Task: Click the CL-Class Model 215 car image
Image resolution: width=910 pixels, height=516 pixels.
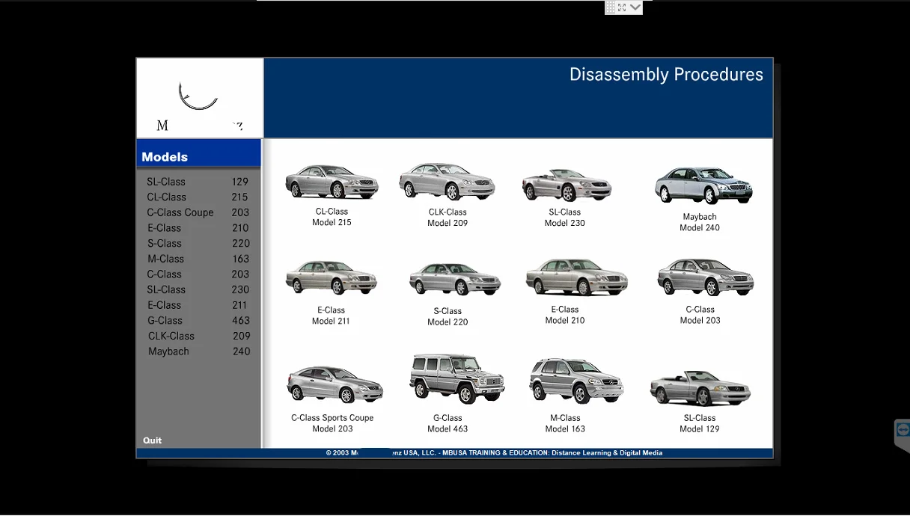Action: (x=332, y=181)
